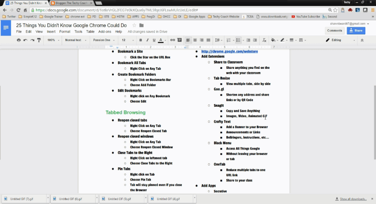
Task: Click the Clear formatting icon
Action: coord(264,40)
